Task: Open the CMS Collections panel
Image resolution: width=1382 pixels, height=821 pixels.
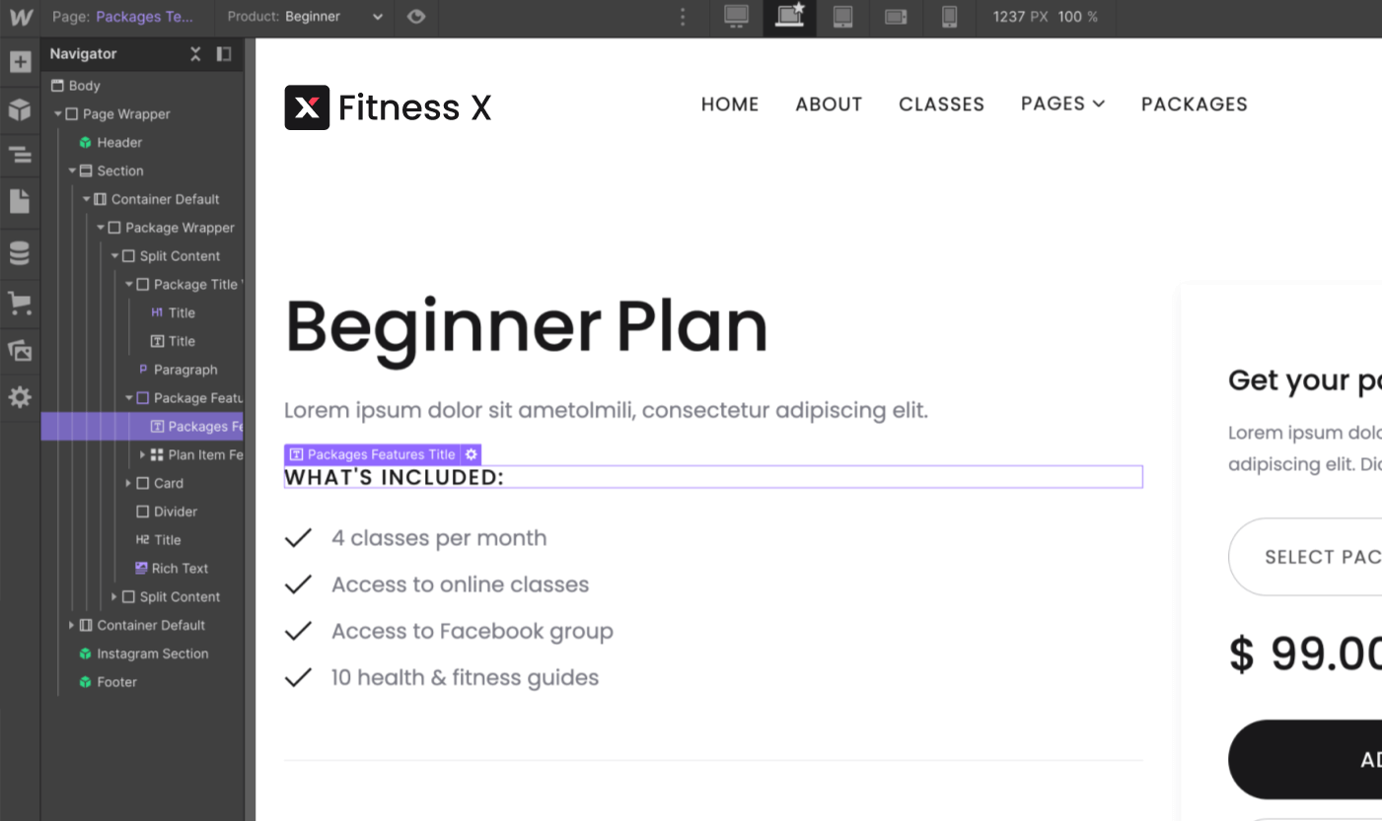Action: 21,252
